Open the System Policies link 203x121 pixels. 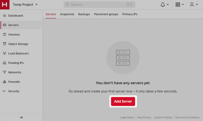point(163,117)
